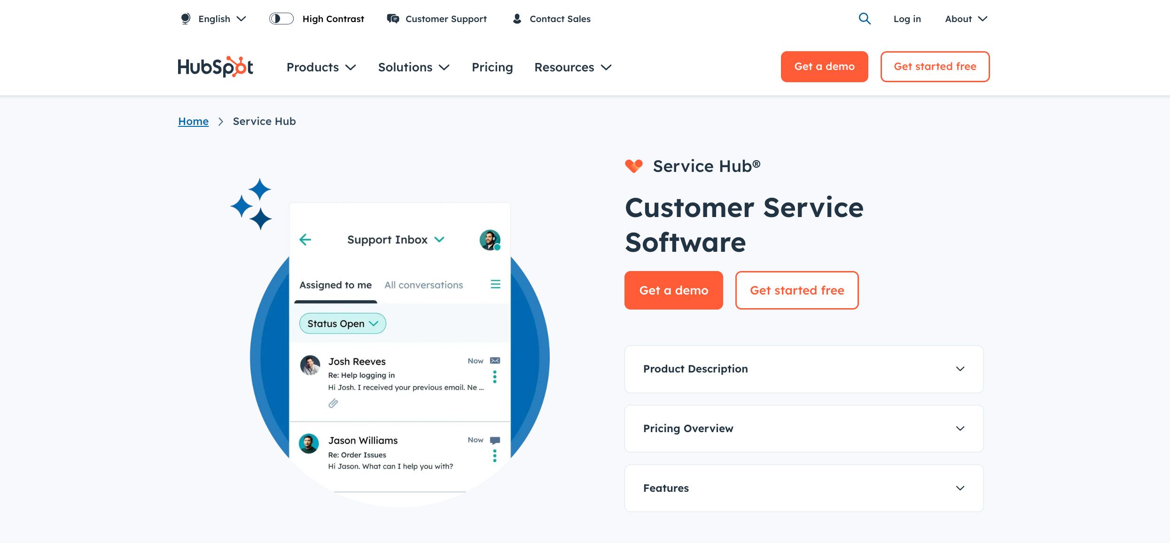Click the agent avatar in Support Inbox
1170x543 pixels.
(x=490, y=240)
